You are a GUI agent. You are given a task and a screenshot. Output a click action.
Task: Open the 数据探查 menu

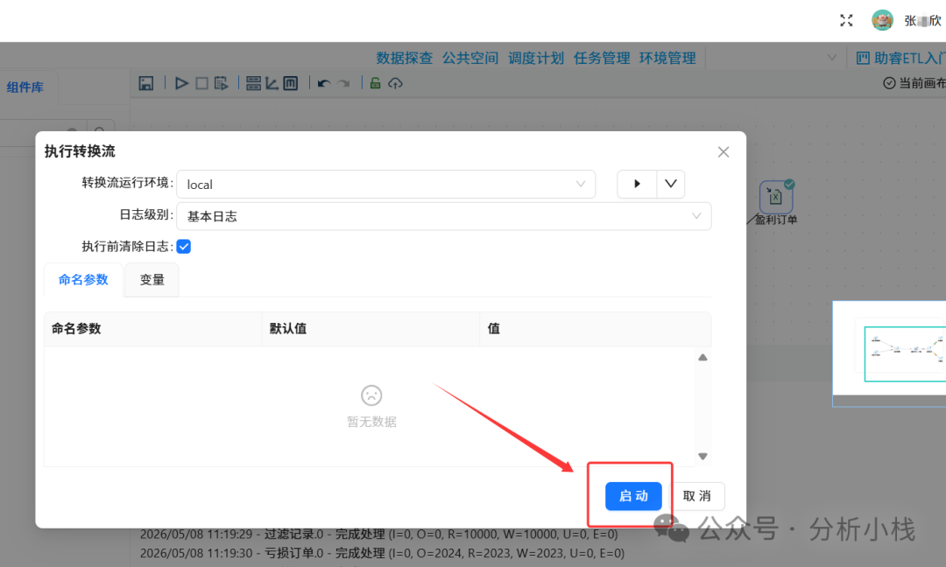(404, 58)
